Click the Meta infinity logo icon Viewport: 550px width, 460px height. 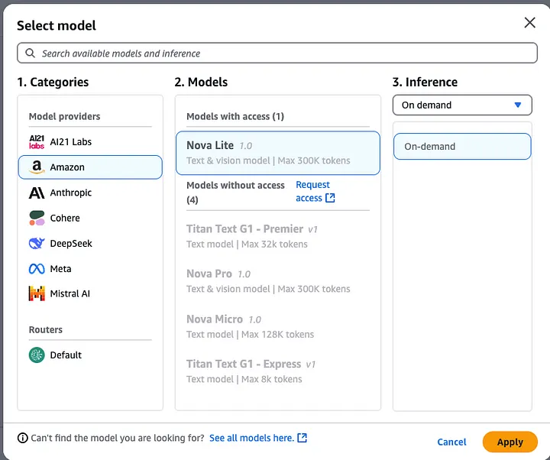tap(37, 269)
